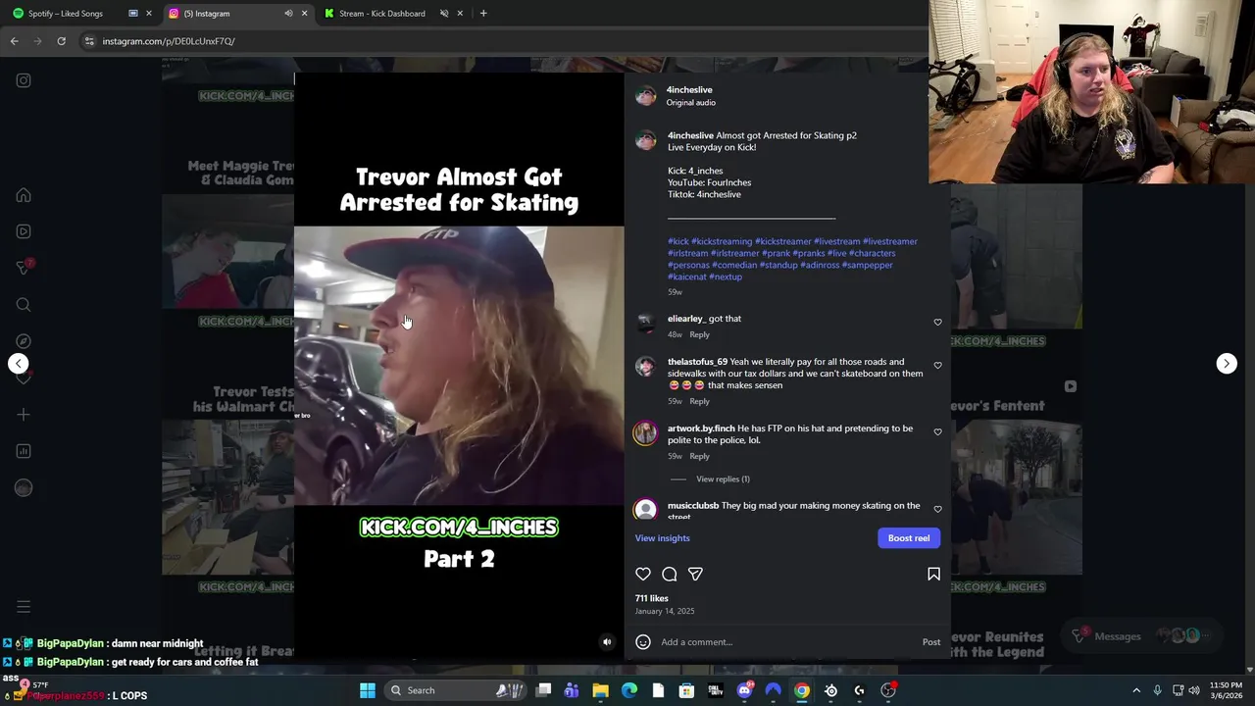Open File Explorer from taskbar
The width and height of the screenshot is (1255, 706).
coord(601,690)
